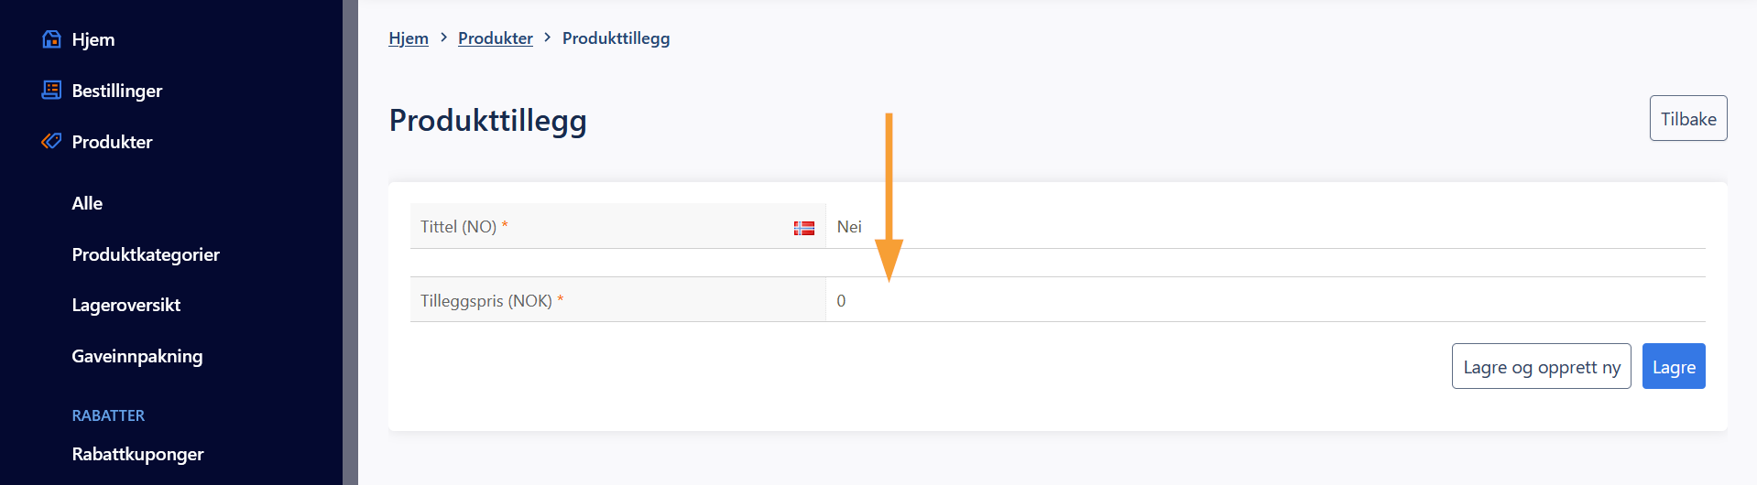
Task: Focus the Tittel (NO) text field
Action: (1265, 226)
